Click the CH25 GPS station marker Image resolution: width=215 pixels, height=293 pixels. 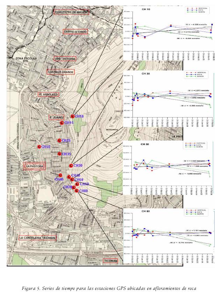59,140
